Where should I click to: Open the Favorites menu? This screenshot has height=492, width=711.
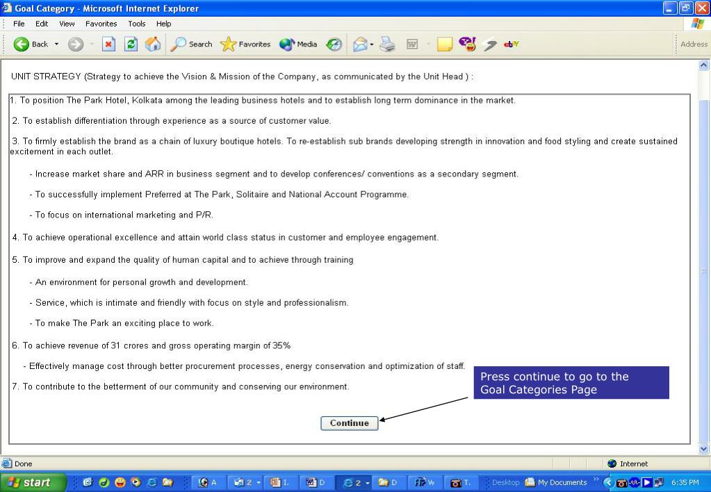click(x=101, y=24)
